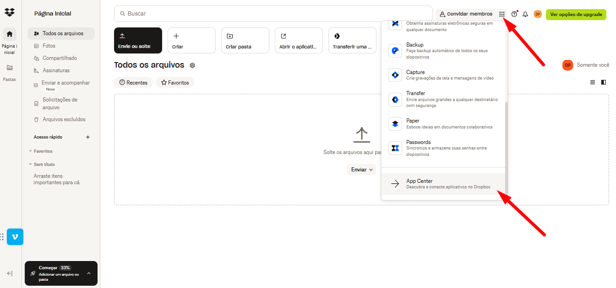Image resolution: width=616 pixels, height=288 pixels.
Task: Click into the Buscar search field
Action: tap(273, 14)
